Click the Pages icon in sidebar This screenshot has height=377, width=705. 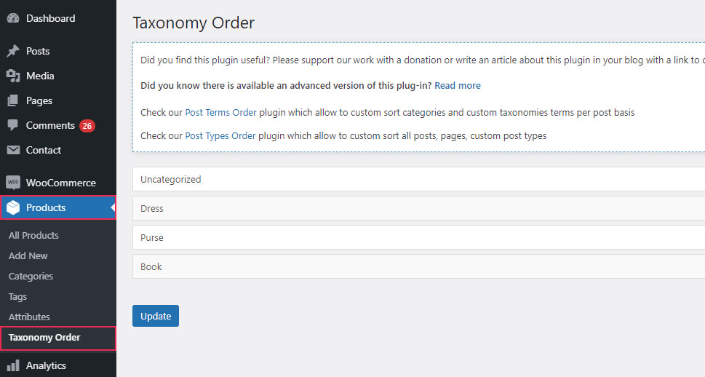point(13,100)
